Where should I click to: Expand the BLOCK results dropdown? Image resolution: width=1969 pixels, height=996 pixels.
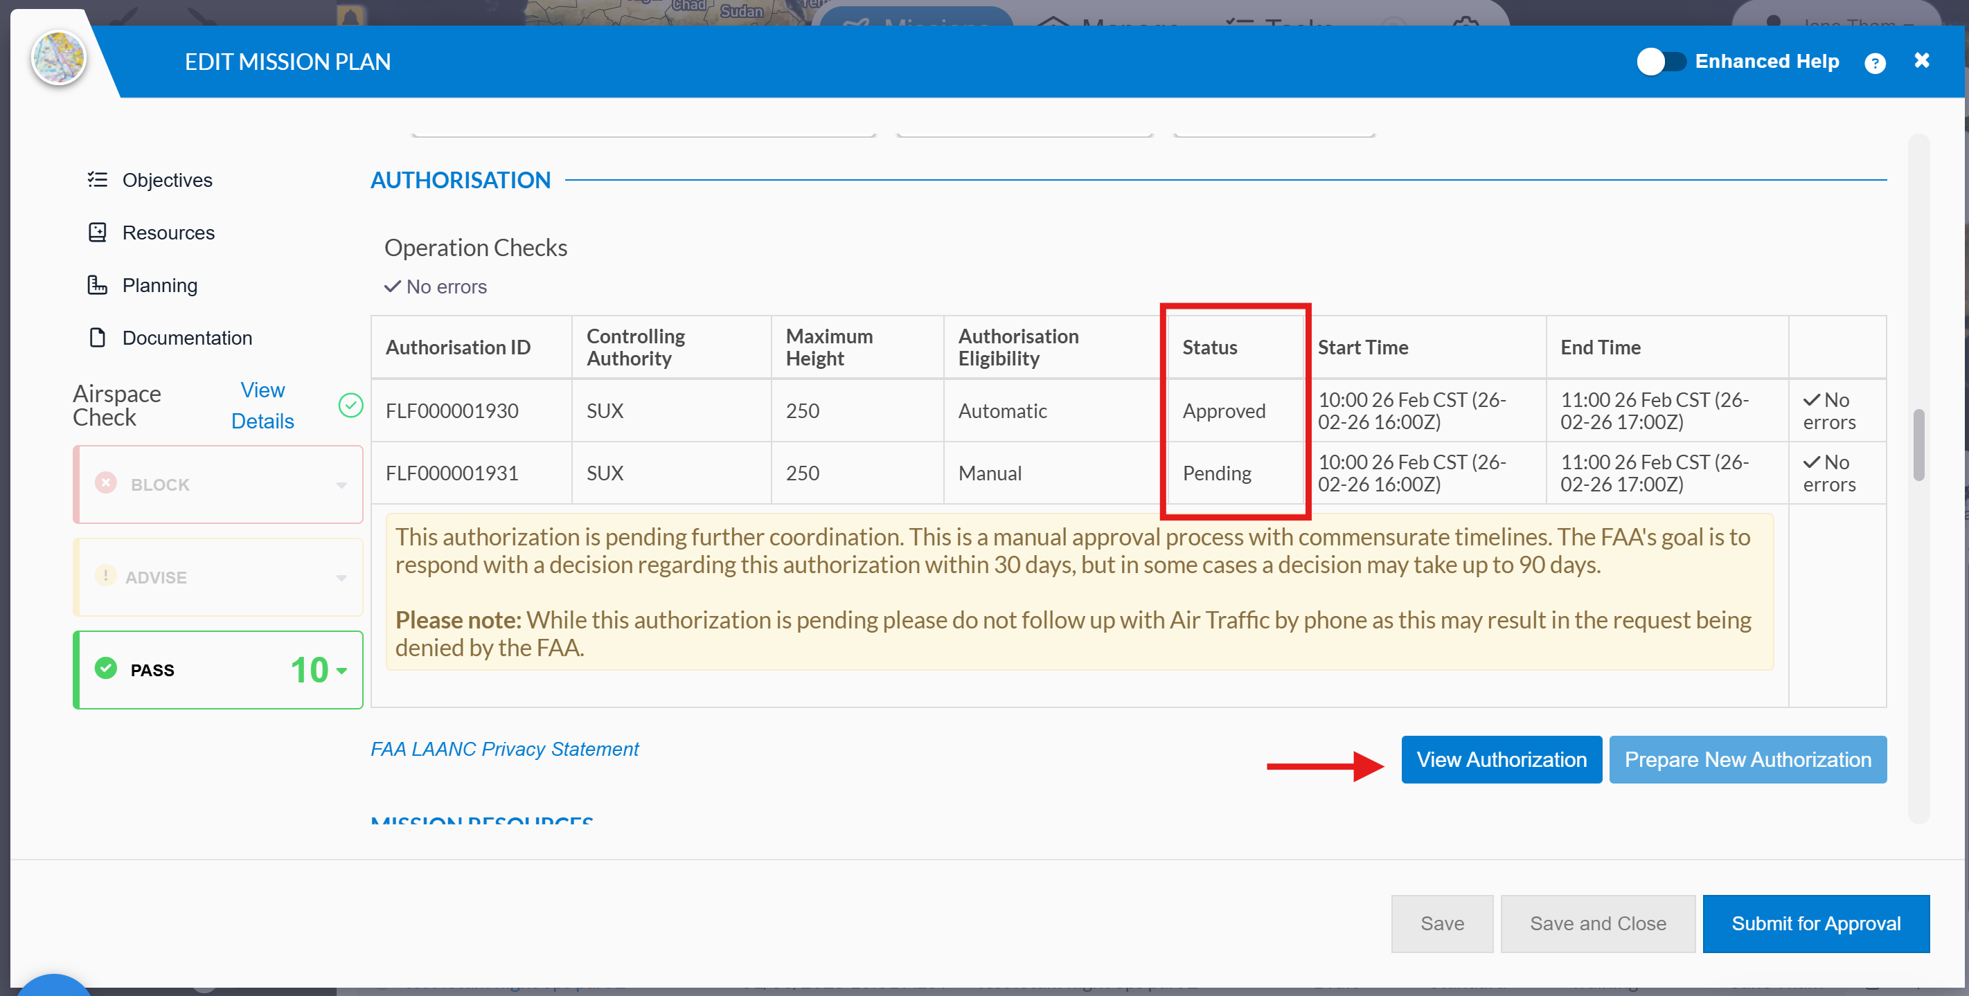click(341, 485)
